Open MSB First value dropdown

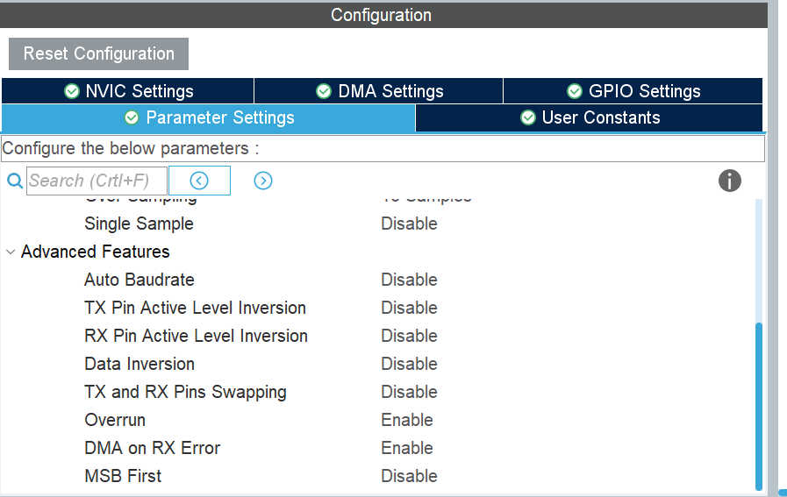tap(409, 476)
